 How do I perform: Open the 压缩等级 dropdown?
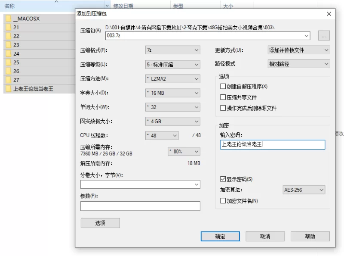coord(173,65)
